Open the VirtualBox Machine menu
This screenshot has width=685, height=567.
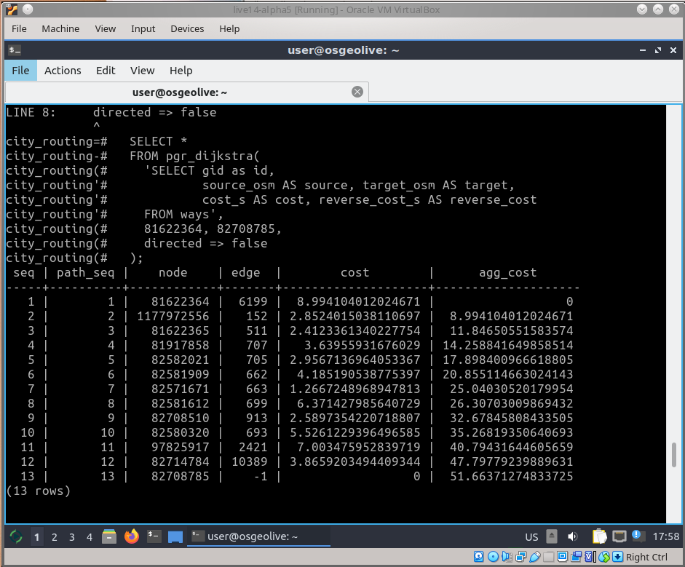(60, 29)
